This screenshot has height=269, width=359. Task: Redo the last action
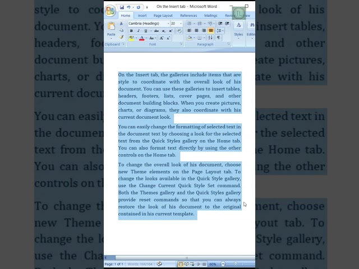coord(139,7)
